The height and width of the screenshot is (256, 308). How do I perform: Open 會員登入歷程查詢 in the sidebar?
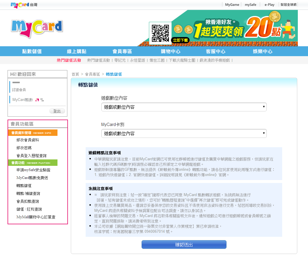(x=31, y=156)
